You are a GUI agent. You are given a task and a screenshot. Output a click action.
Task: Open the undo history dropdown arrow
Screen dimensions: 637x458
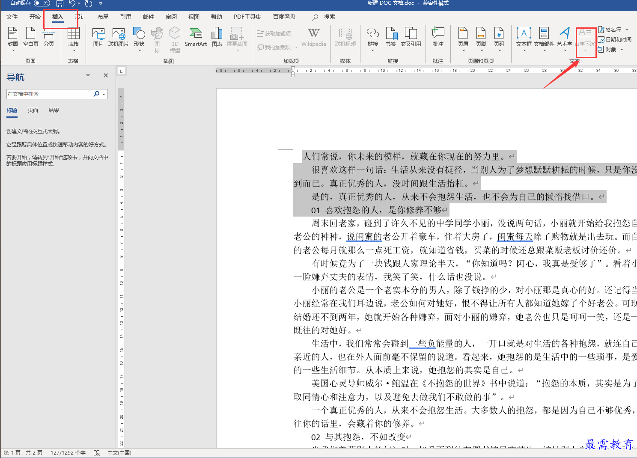[79, 3]
